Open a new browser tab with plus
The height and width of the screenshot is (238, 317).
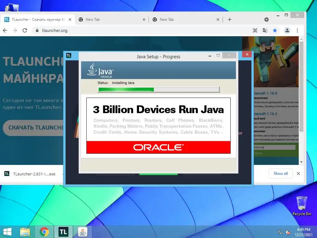pos(230,20)
